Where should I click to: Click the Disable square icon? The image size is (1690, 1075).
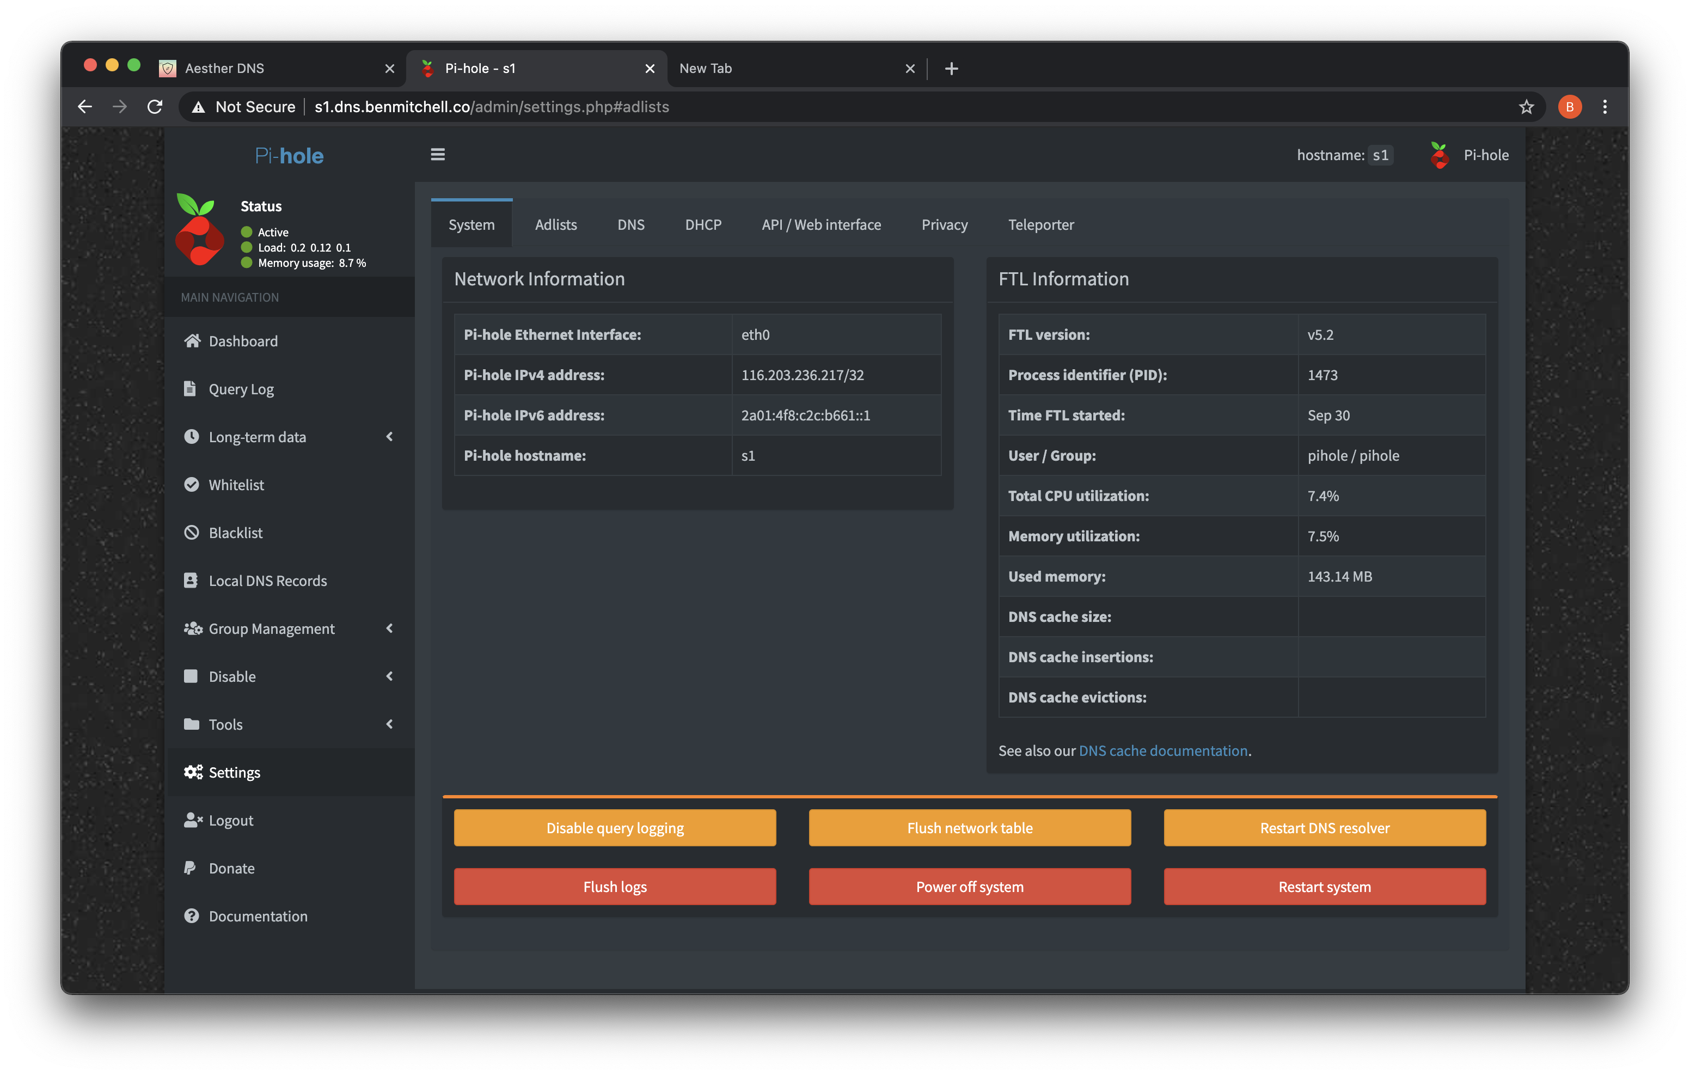(190, 675)
